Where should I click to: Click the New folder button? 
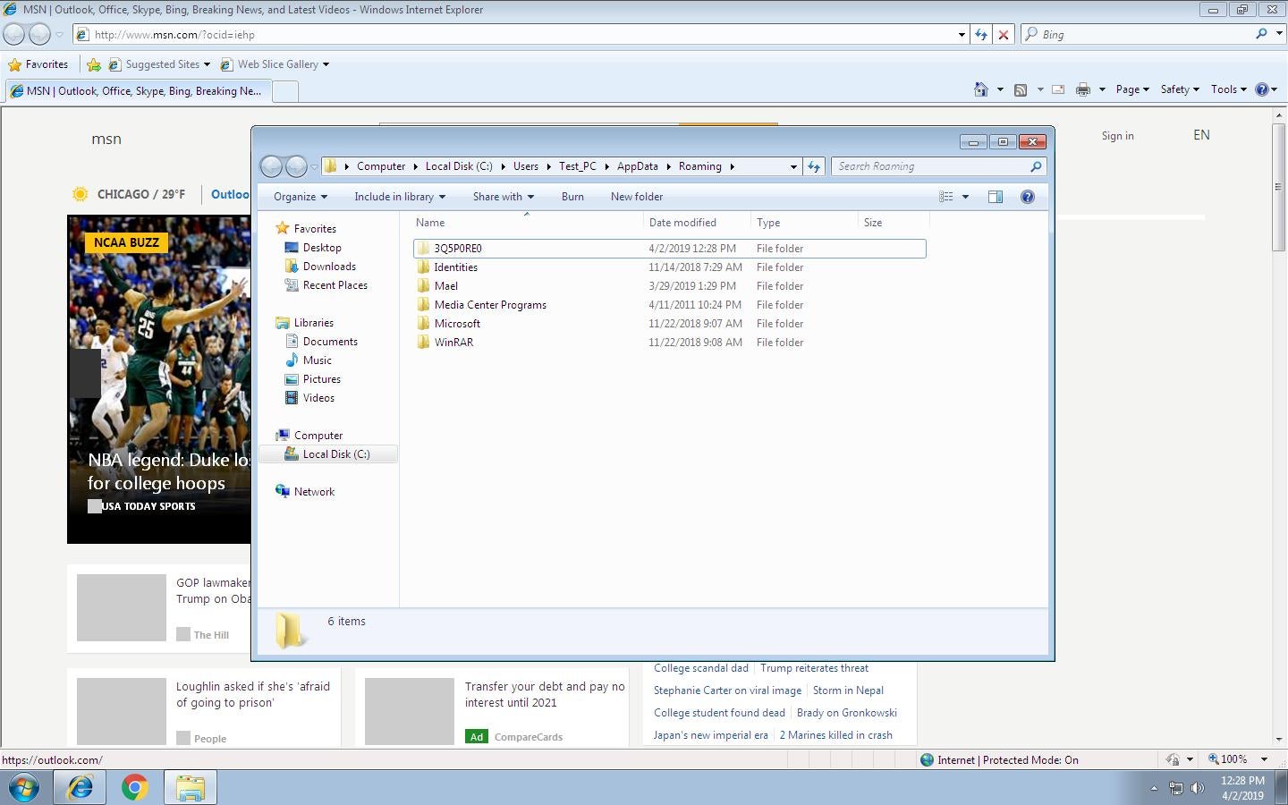coord(637,197)
